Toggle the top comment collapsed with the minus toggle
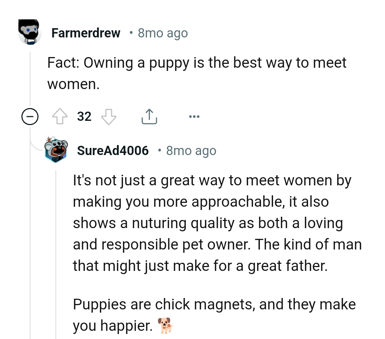This screenshot has width=385, height=339. coord(30,116)
